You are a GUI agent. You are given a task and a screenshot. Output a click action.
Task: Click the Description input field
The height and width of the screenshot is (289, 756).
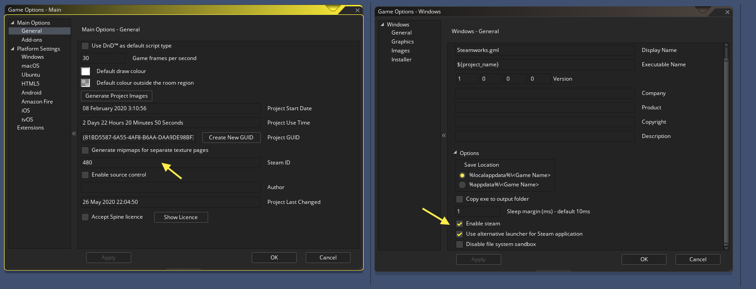tap(545, 136)
